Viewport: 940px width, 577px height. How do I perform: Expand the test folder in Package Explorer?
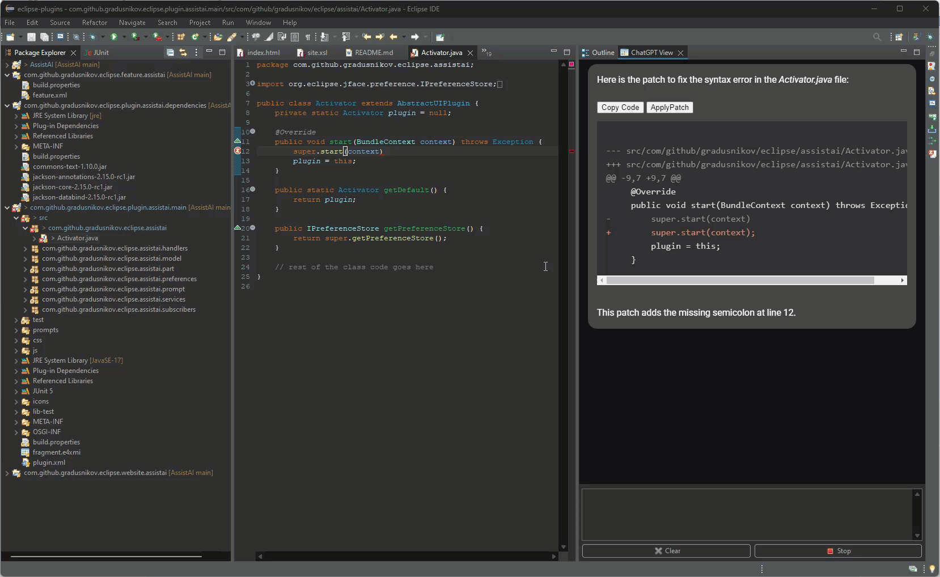pos(16,320)
